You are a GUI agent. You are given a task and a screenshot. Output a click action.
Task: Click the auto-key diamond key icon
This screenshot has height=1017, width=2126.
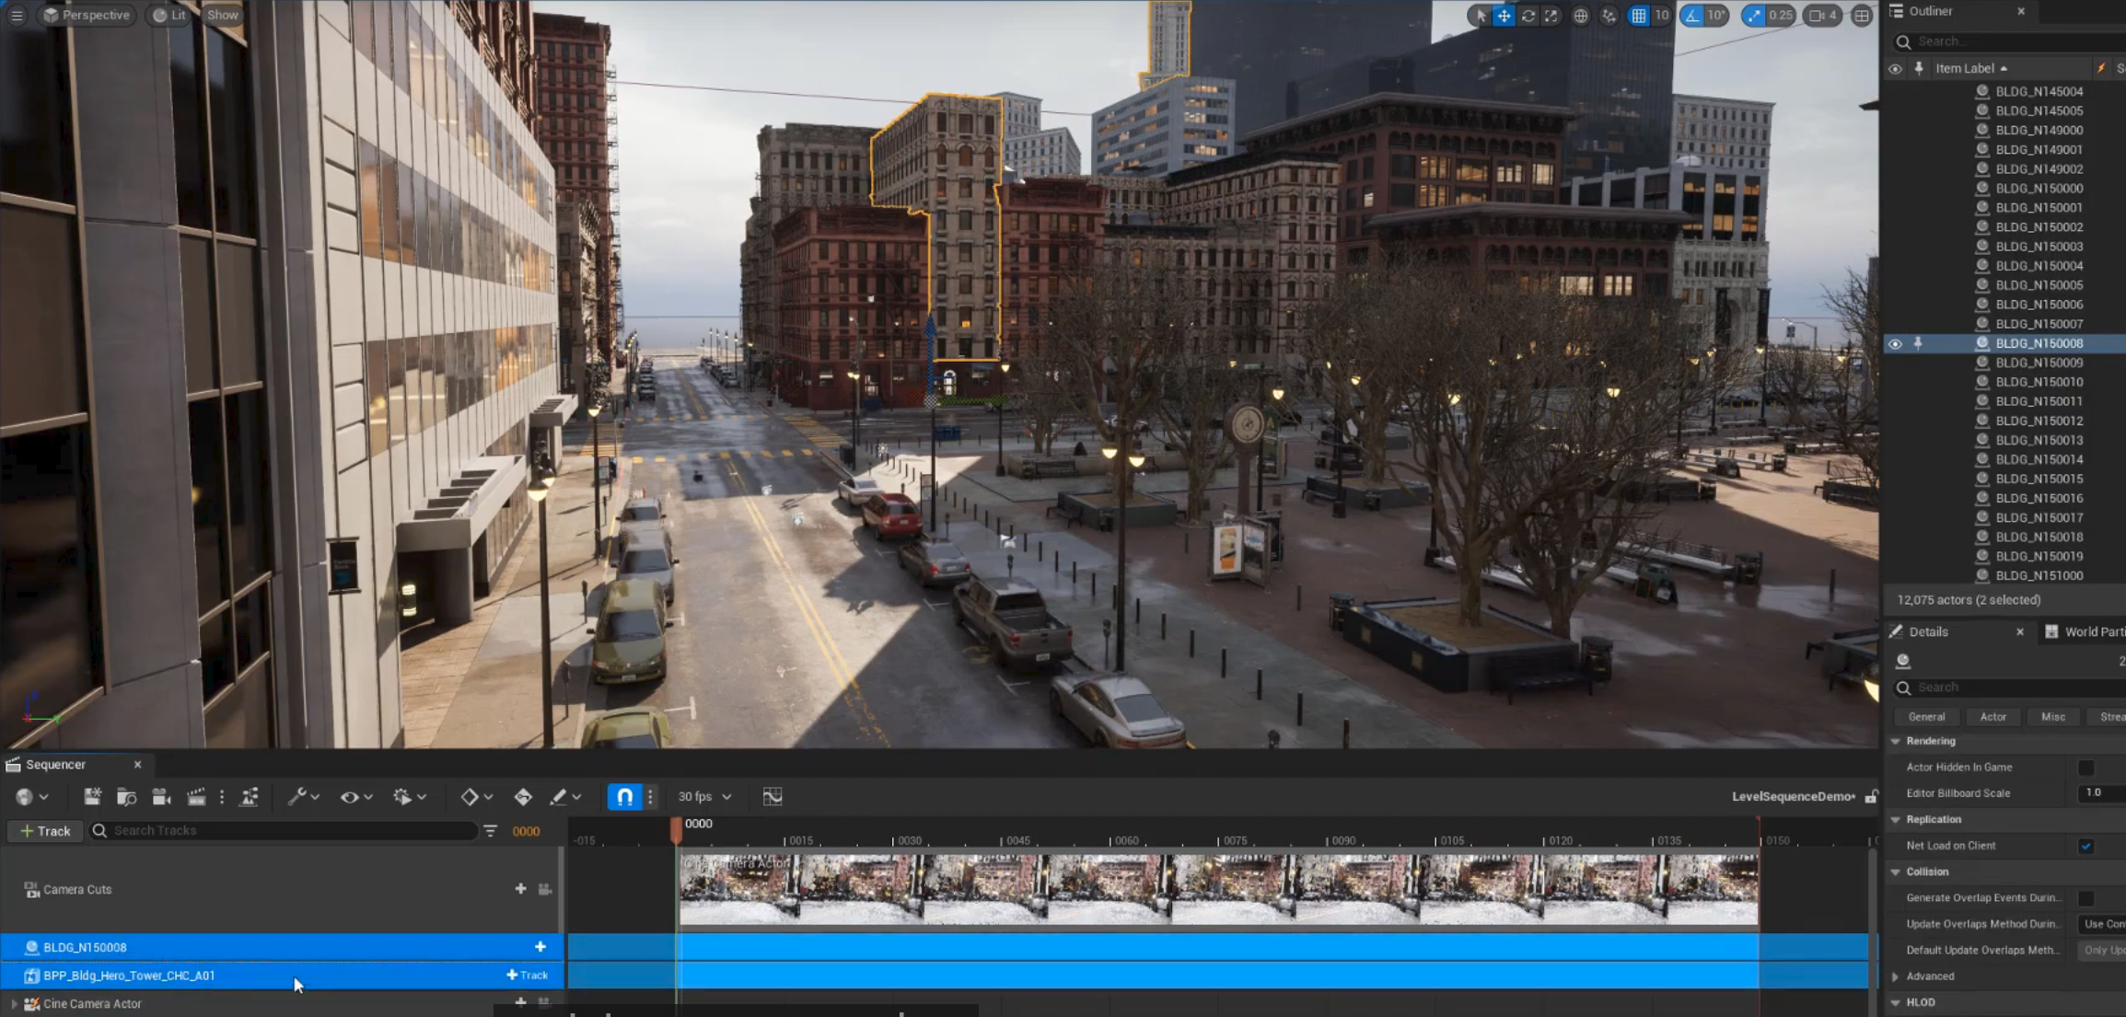coord(522,797)
